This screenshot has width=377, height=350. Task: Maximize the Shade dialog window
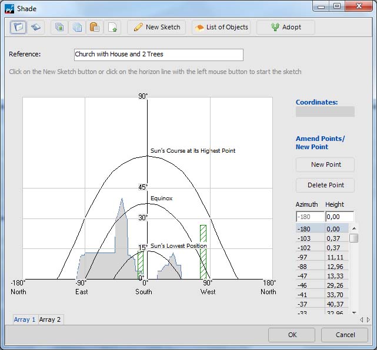337,6
